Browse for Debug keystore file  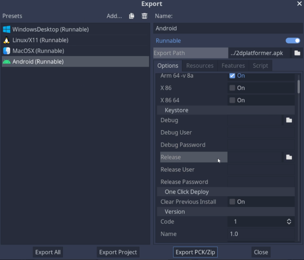click(x=289, y=120)
